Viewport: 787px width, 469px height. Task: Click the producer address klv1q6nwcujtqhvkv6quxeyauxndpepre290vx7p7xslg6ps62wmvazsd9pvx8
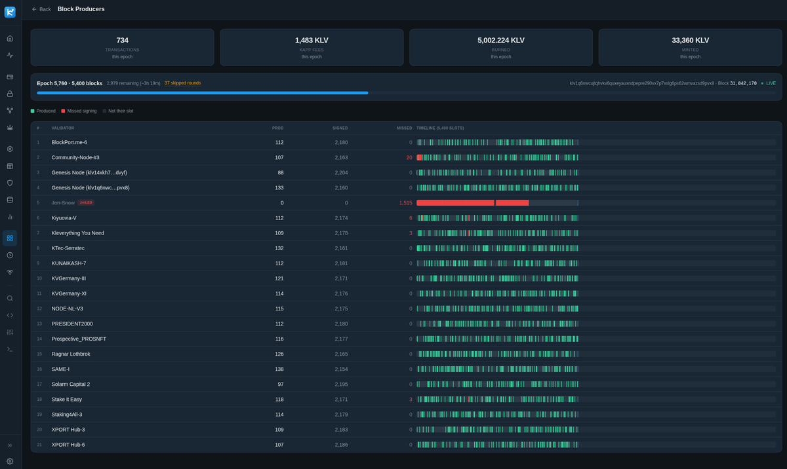642,83
